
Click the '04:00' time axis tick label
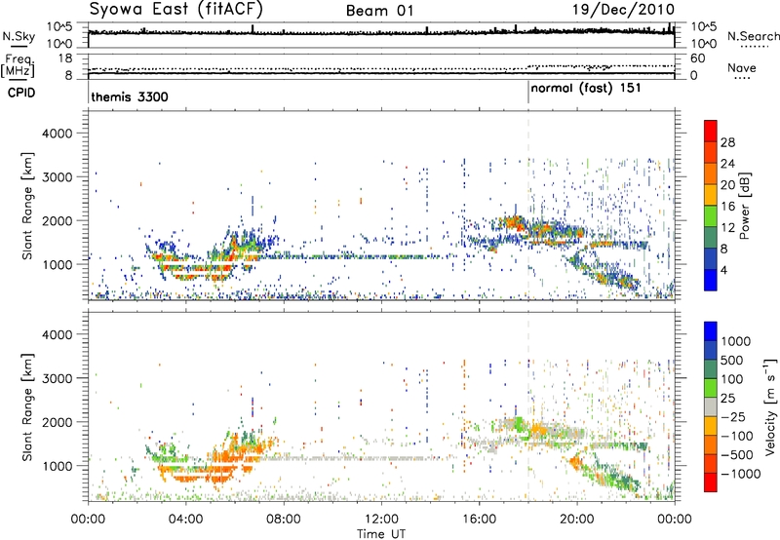pyautogui.click(x=185, y=520)
